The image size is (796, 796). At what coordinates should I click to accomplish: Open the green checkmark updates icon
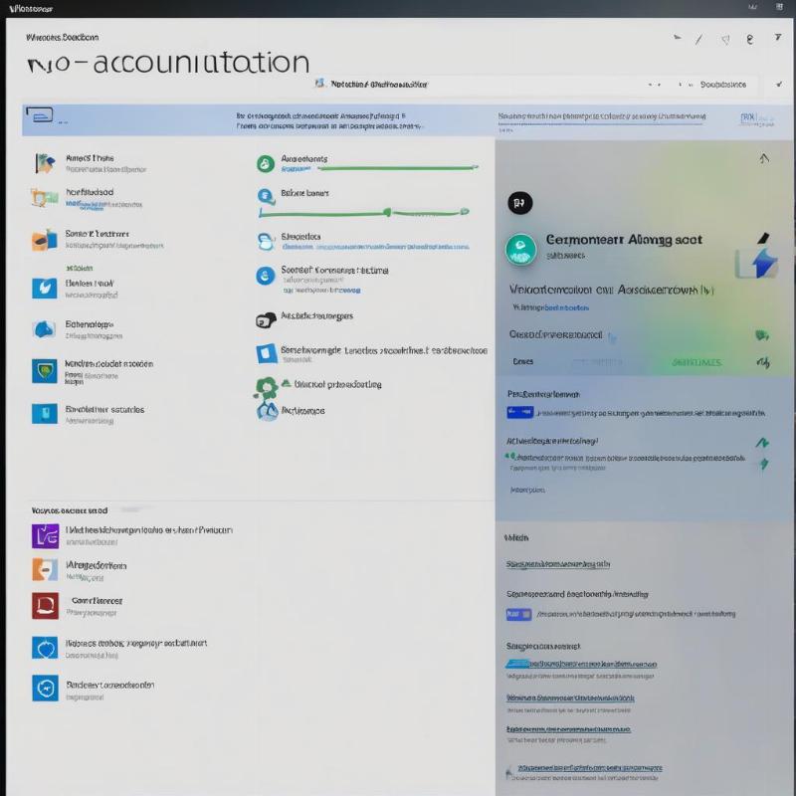(x=263, y=162)
